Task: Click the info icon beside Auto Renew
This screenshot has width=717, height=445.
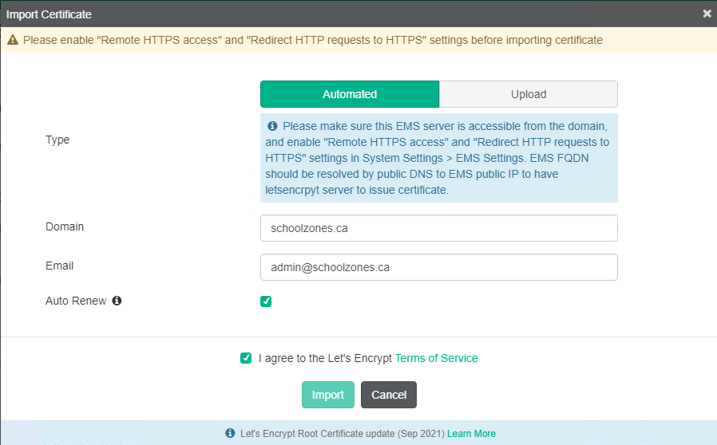Action: [x=117, y=301]
